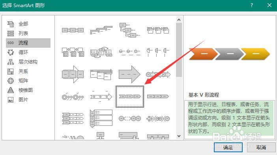This screenshot has width=277, height=155.
Task: Pick the single large arrow process layout
Action: point(130,74)
